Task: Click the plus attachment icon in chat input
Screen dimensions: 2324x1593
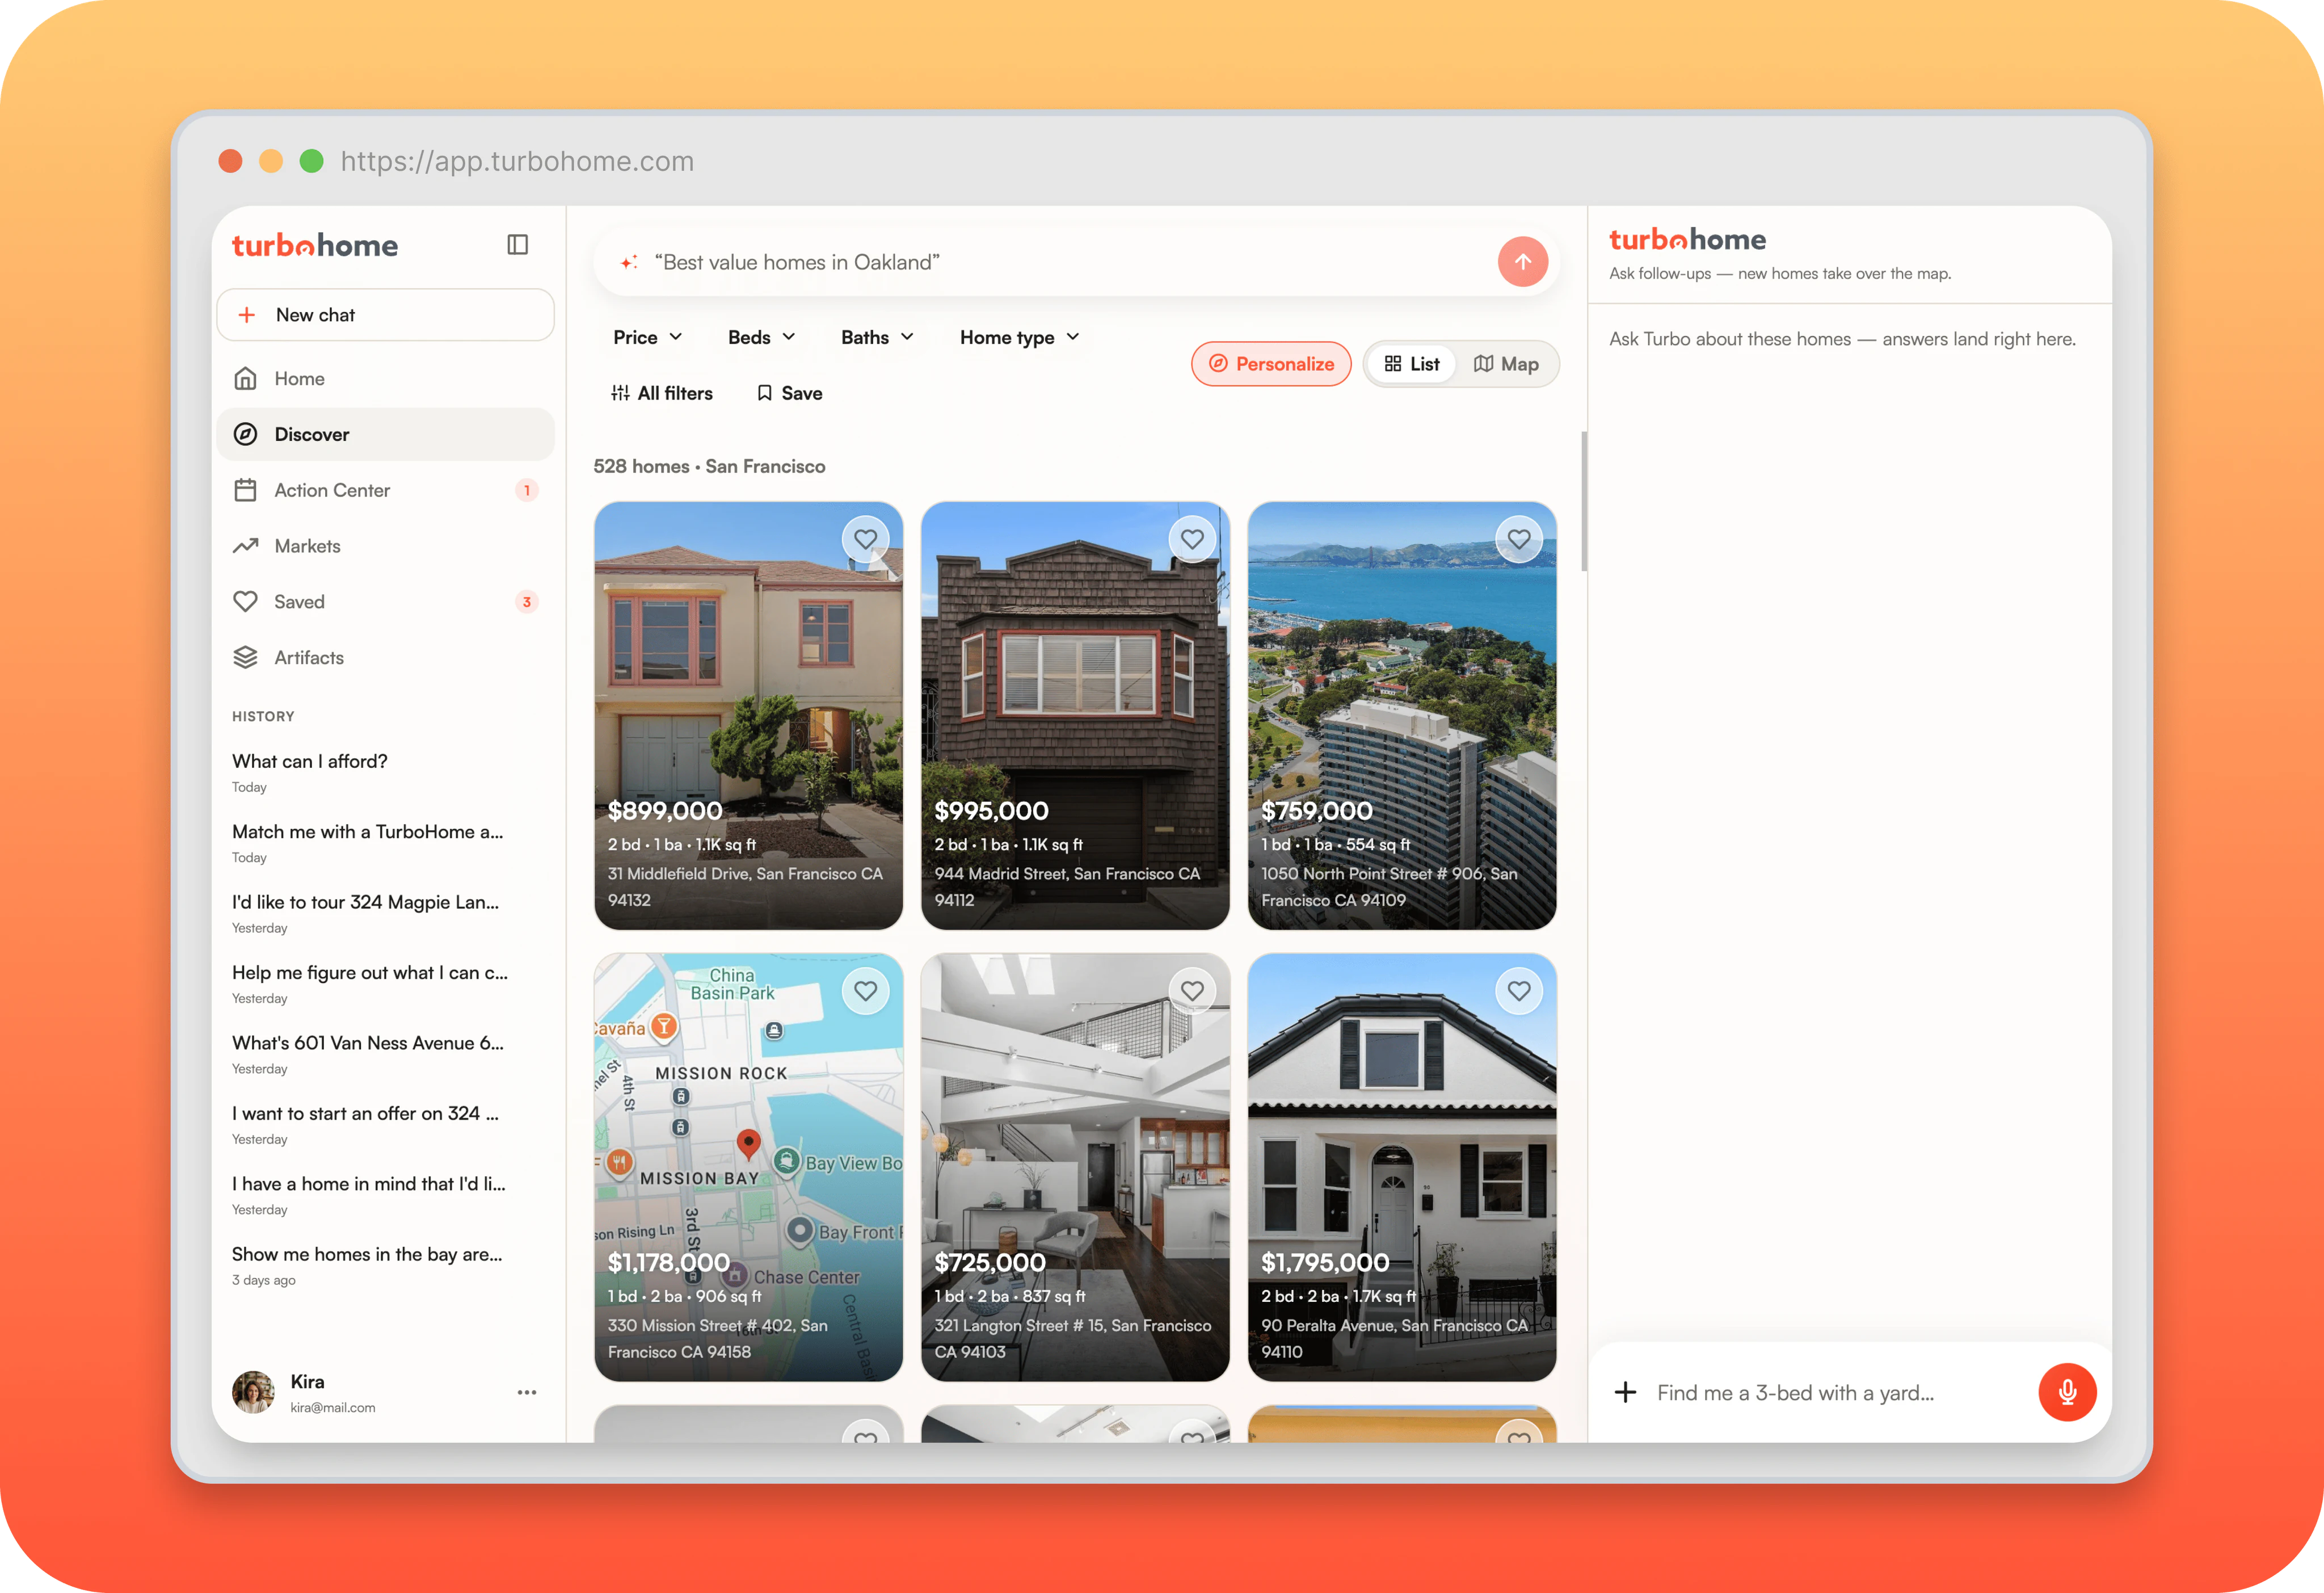Action: [x=1626, y=1392]
